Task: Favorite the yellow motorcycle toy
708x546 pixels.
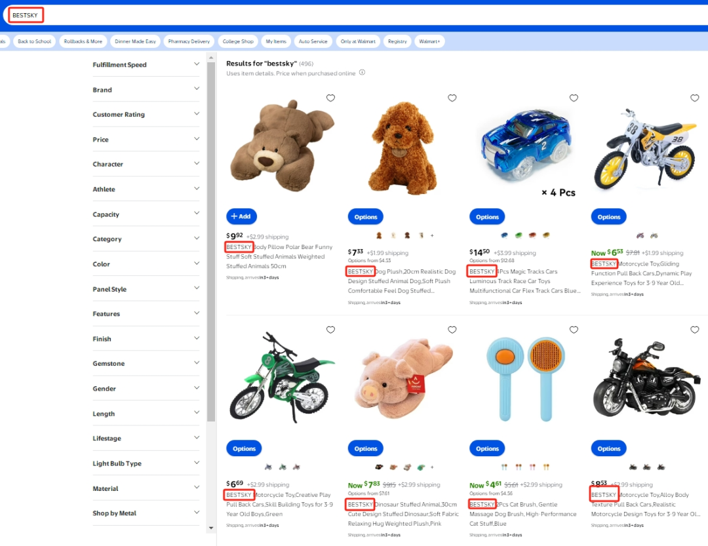Action: coord(694,98)
